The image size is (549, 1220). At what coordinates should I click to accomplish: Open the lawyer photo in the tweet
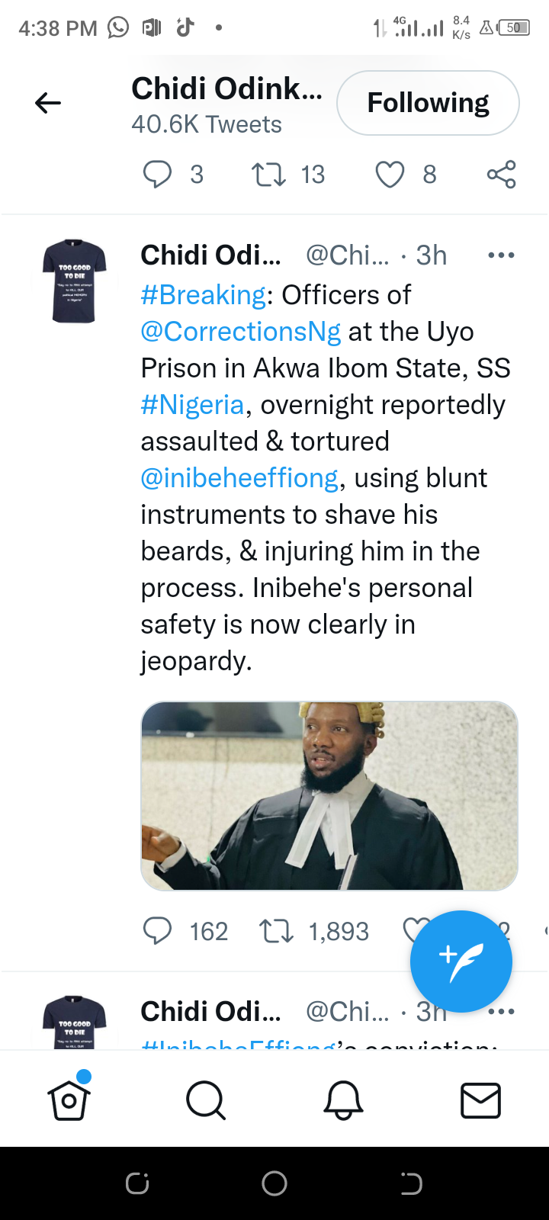point(329,795)
